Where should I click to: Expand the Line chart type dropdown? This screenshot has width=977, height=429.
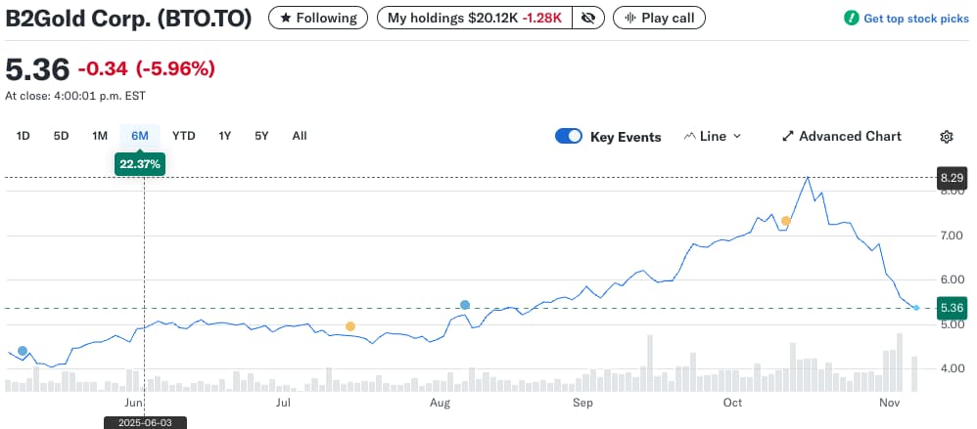(x=713, y=137)
